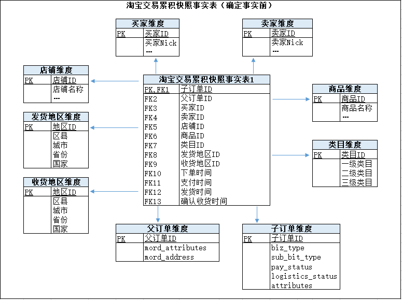Click 子订单ID in the 子订单维度 table
This screenshot has height=300, width=402.
pos(287,238)
